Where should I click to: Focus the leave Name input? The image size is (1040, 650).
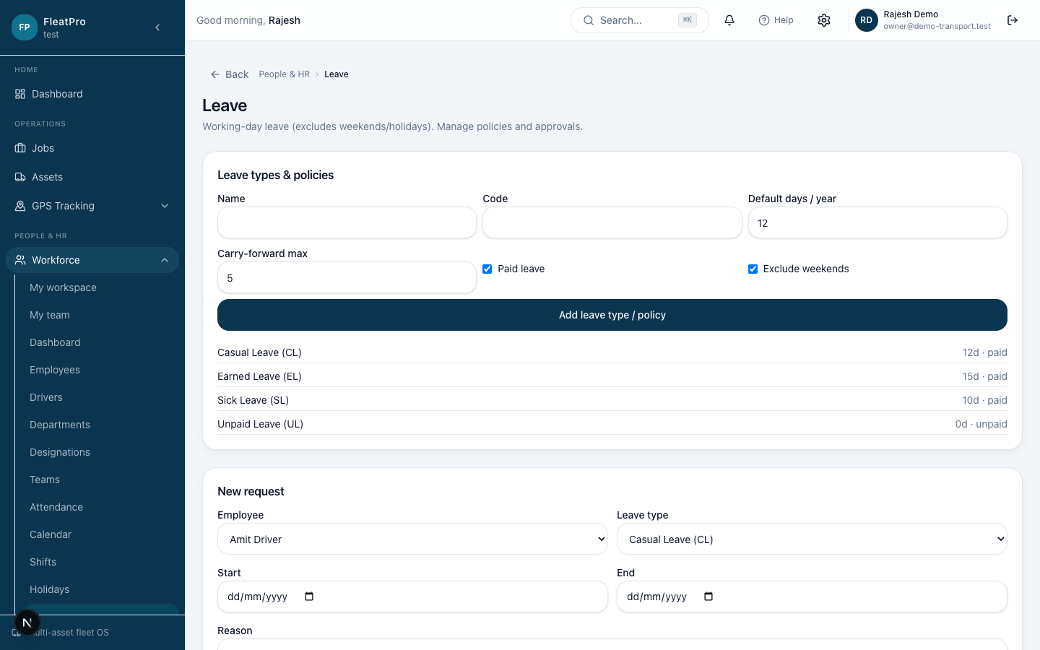coord(347,222)
